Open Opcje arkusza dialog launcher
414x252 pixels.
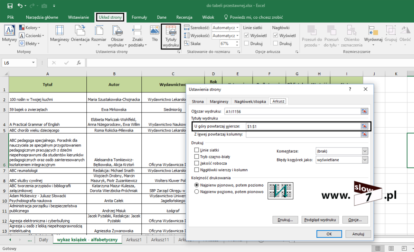[297, 52]
